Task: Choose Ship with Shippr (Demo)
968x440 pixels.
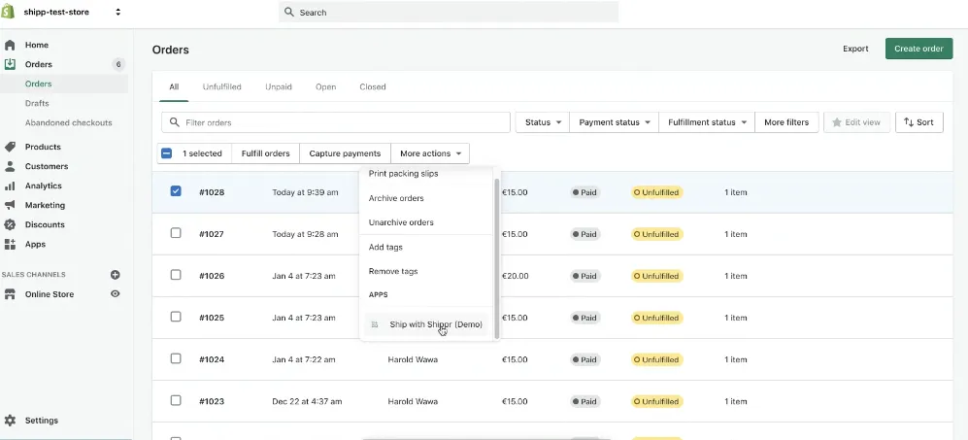Action: coord(426,324)
